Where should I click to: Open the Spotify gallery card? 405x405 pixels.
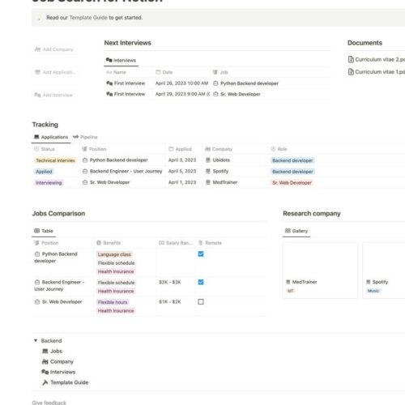pos(384,271)
